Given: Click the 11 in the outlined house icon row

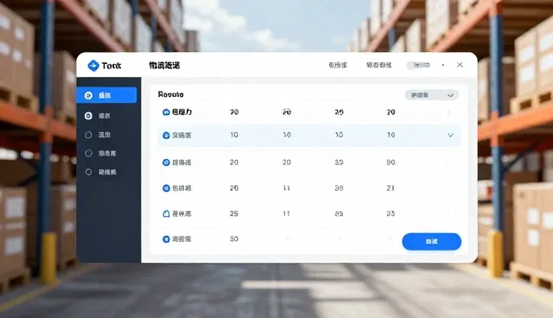Looking at the screenshot, I should click(286, 213).
